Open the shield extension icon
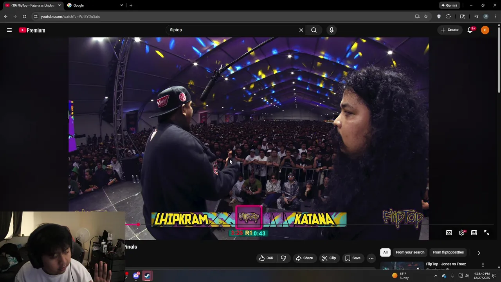This screenshot has width=501, height=282. tap(439, 16)
